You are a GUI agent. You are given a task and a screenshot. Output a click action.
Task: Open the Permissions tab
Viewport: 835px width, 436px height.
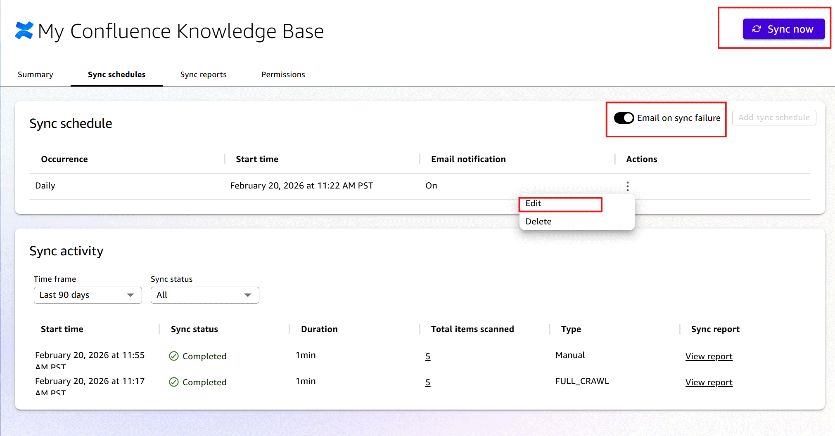283,74
